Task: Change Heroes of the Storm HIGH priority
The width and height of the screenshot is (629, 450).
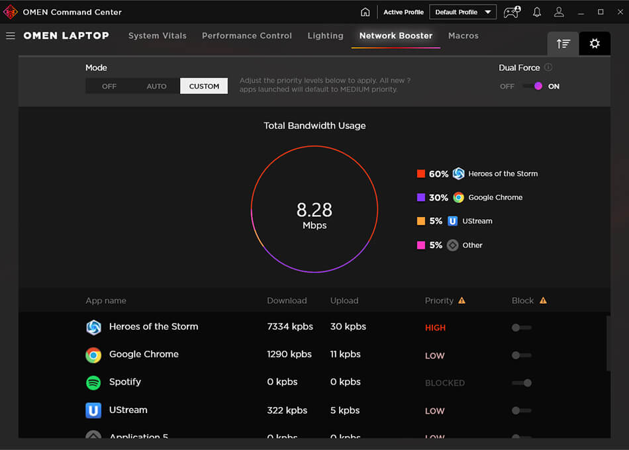Action: 435,328
